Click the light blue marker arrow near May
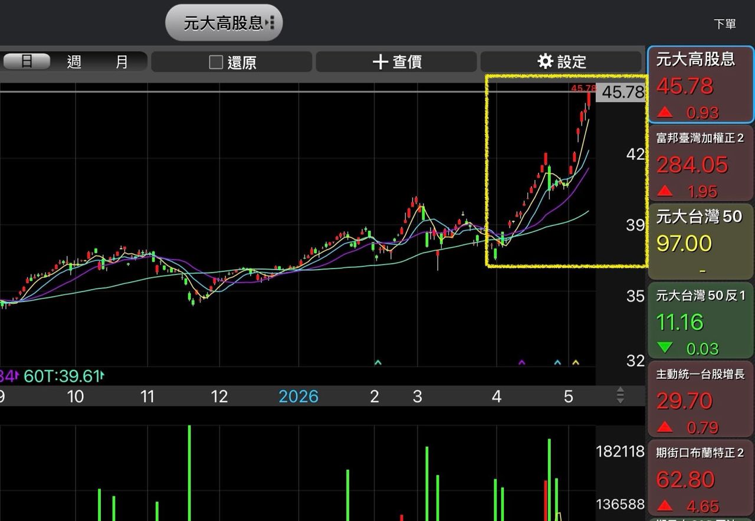The width and height of the screenshot is (755, 521). point(557,362)
